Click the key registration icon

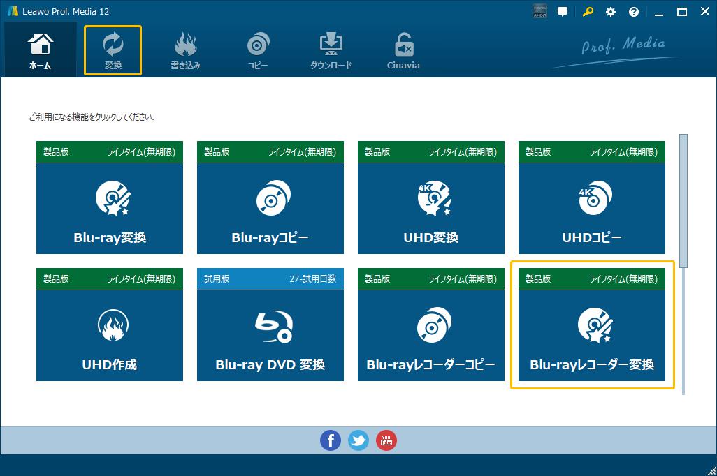coord(588,12)
